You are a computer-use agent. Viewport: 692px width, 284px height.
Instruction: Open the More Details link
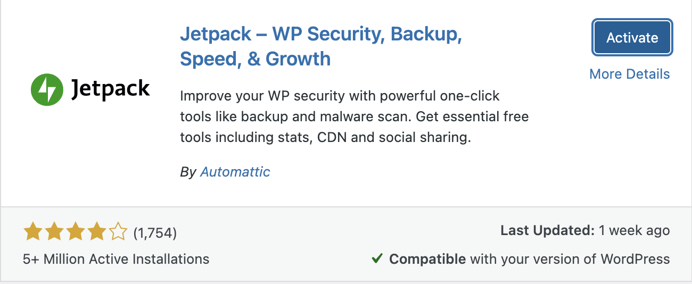pyautogui.click(x=630, y=74)
